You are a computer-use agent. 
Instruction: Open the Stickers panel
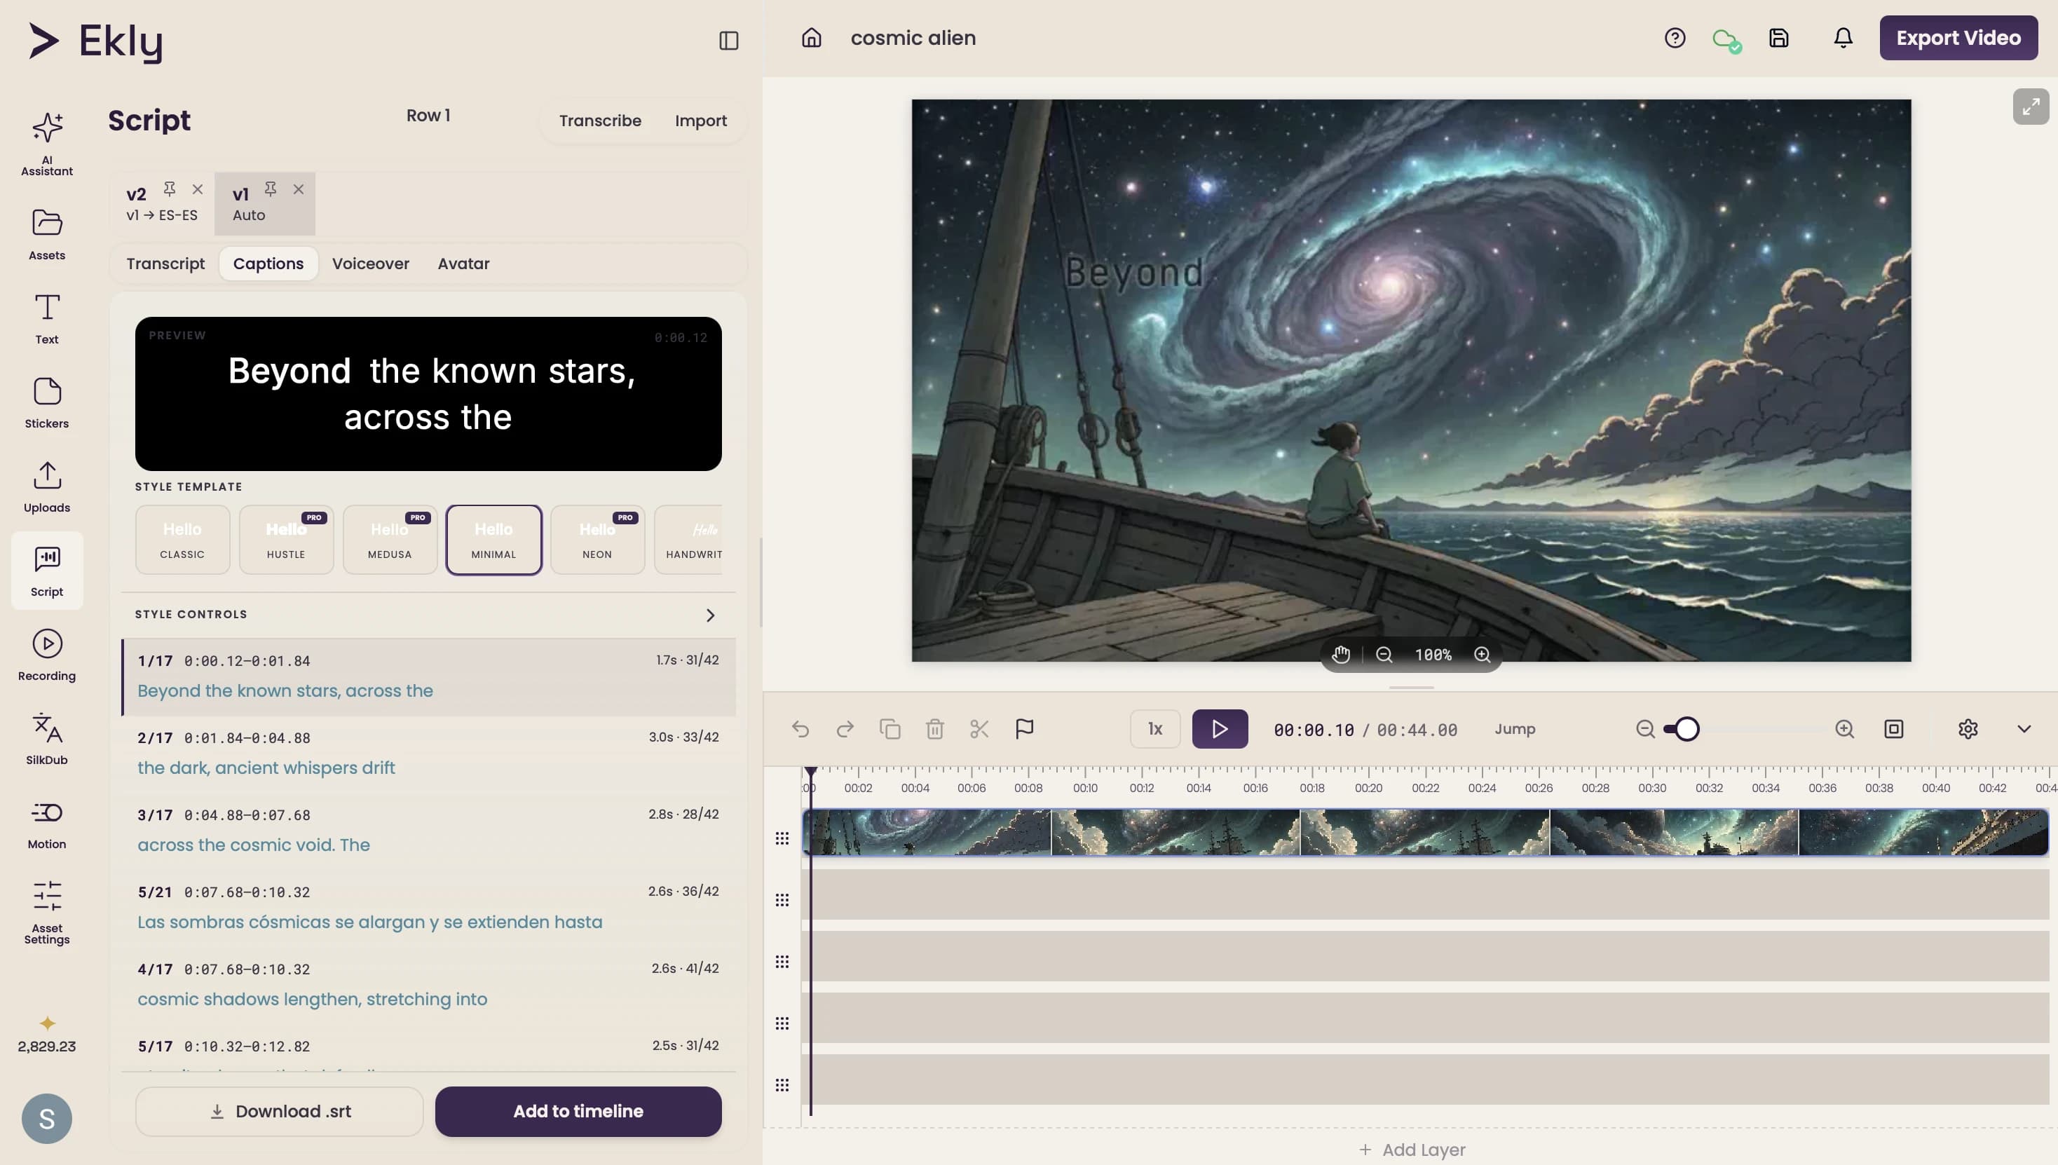point(46,402)
